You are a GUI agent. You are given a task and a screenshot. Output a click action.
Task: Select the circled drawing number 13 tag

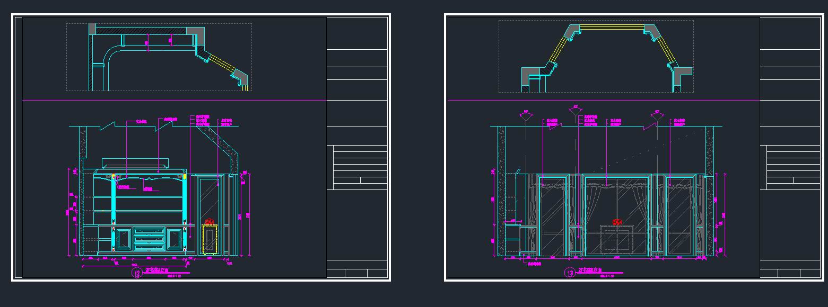pyautogui.click(x=570, y=273)
